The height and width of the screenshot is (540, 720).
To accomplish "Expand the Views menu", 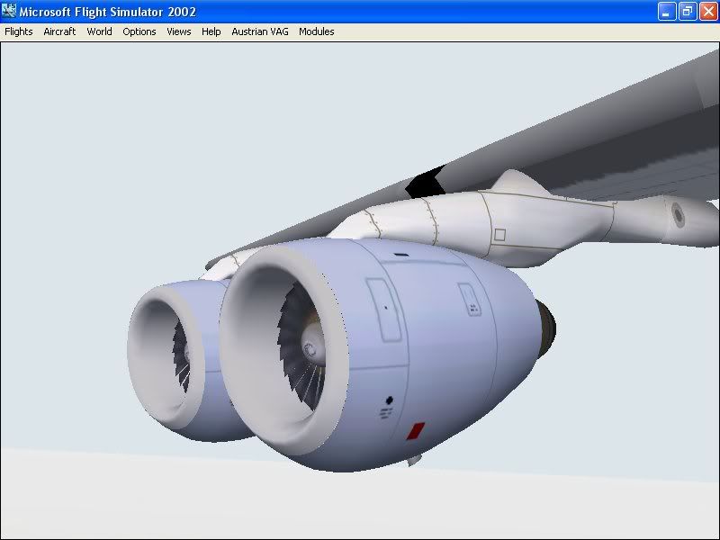I will tap(179, 31).
